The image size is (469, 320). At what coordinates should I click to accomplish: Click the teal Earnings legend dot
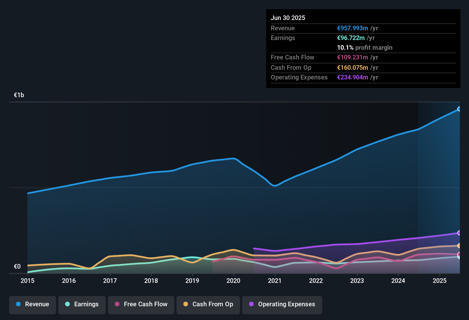pyautogui.click(x=67, y=304)
